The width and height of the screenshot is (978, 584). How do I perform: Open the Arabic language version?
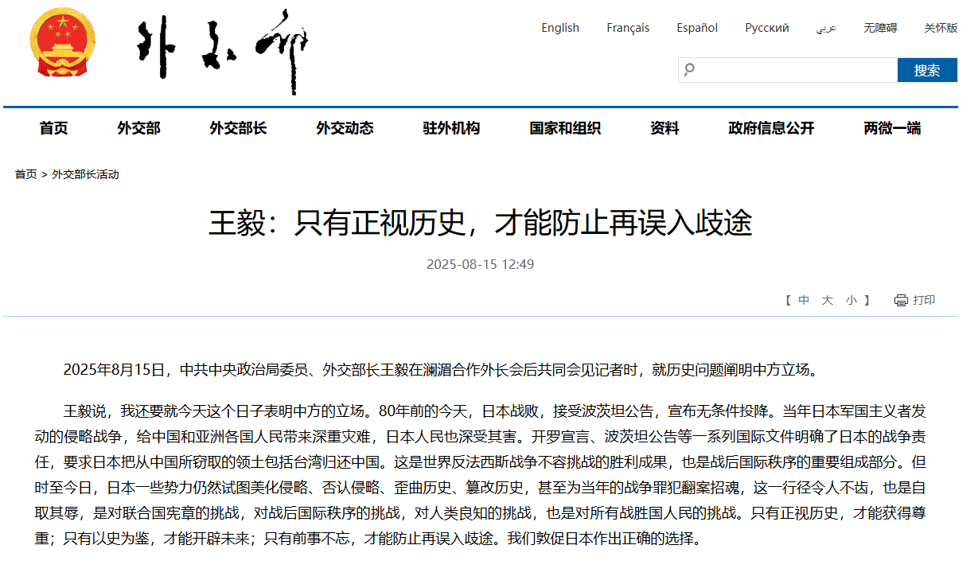coord(826,28)
